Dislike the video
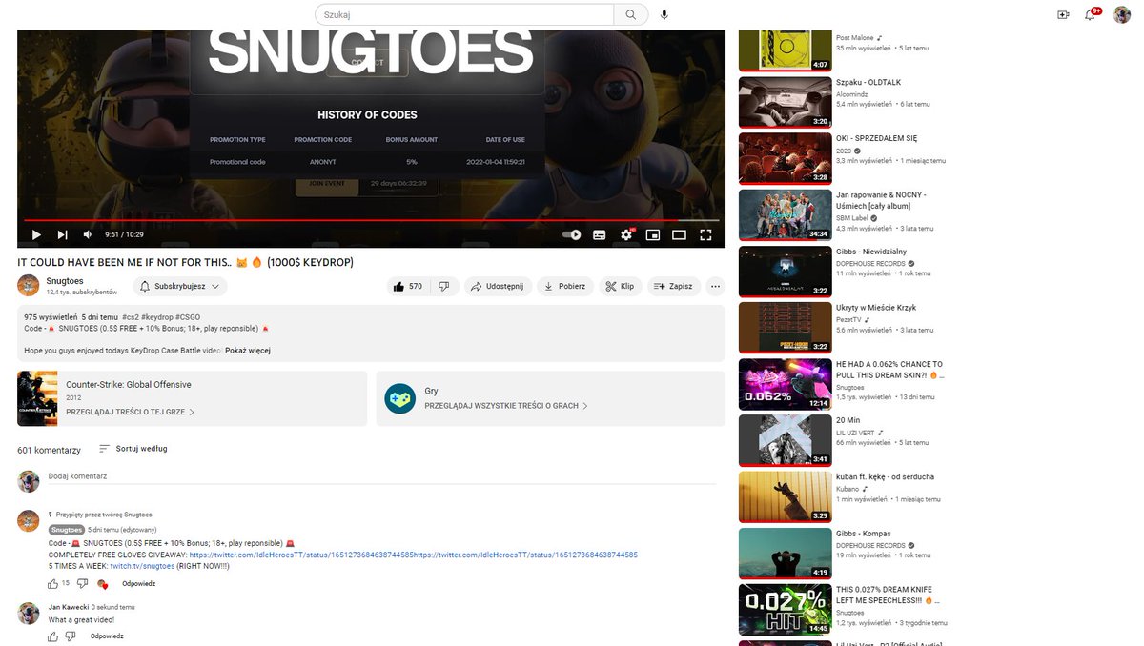 point(443,286)
